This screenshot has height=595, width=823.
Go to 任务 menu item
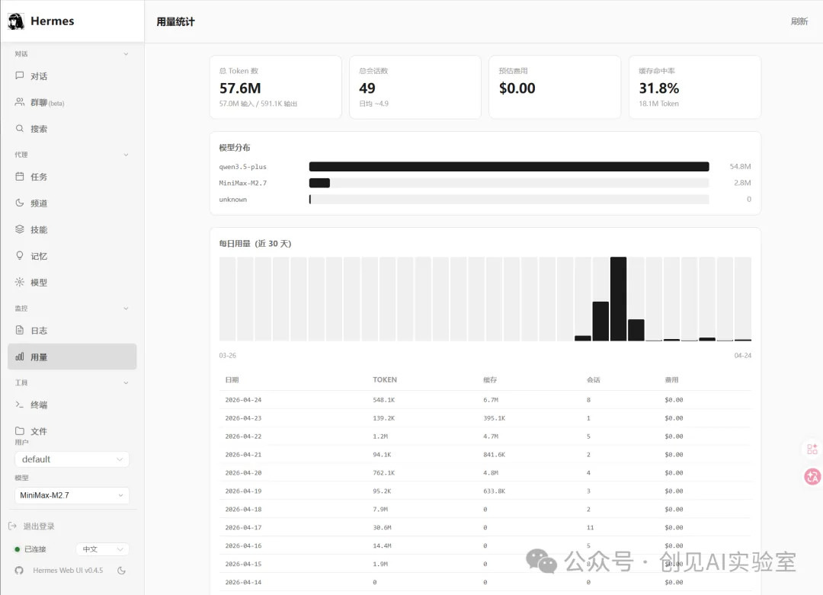point(72,177)
